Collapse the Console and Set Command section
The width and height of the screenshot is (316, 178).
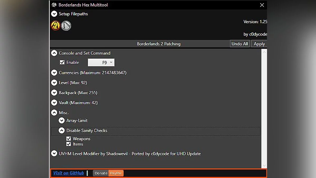pyautogui.click(x=54, y=53)
